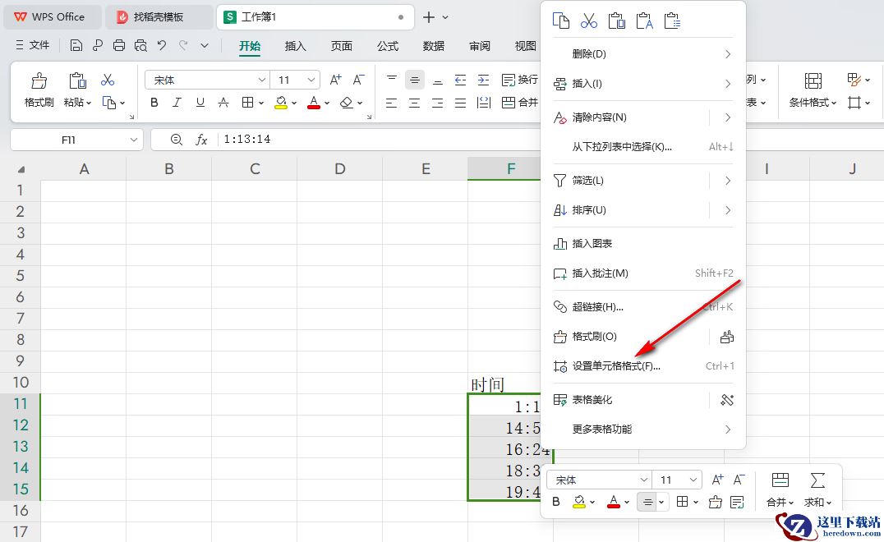Expand the borders dropdown in ribbon
884x542 pixels.
click(x=261, y=103)
